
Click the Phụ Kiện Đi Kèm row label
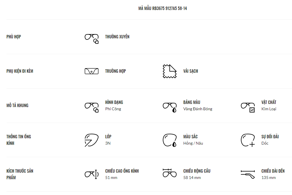[20, 71]
